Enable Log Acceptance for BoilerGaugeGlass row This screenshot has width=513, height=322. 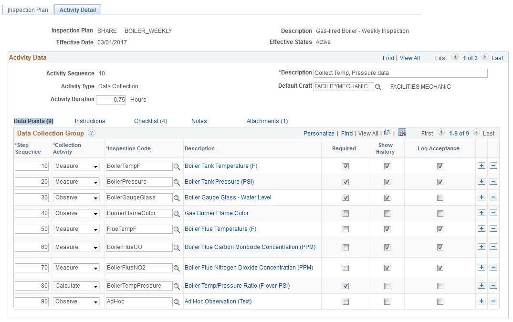click(x=440, y=197)
